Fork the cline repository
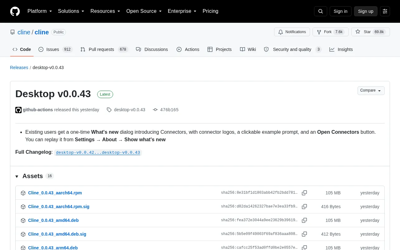Screen dimensions: 400x250 click(331, 32)
